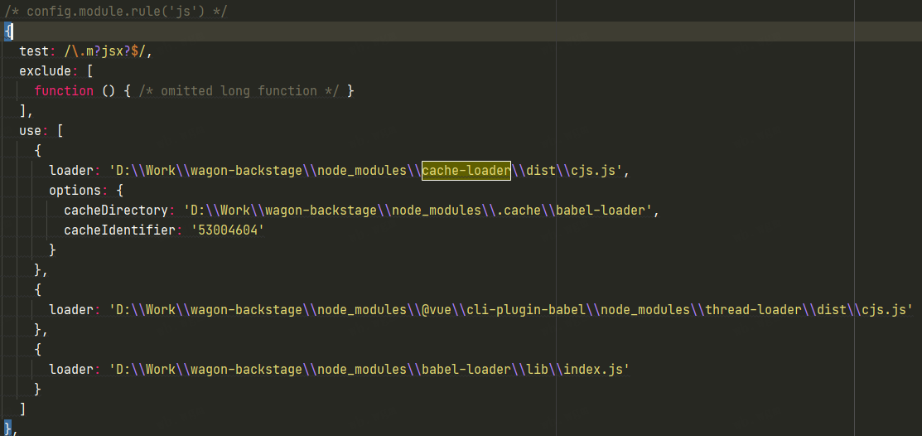This screenshot has height=436, width=922.
Task: Click the opening brace at the caret line
Action: click(8, 31)
